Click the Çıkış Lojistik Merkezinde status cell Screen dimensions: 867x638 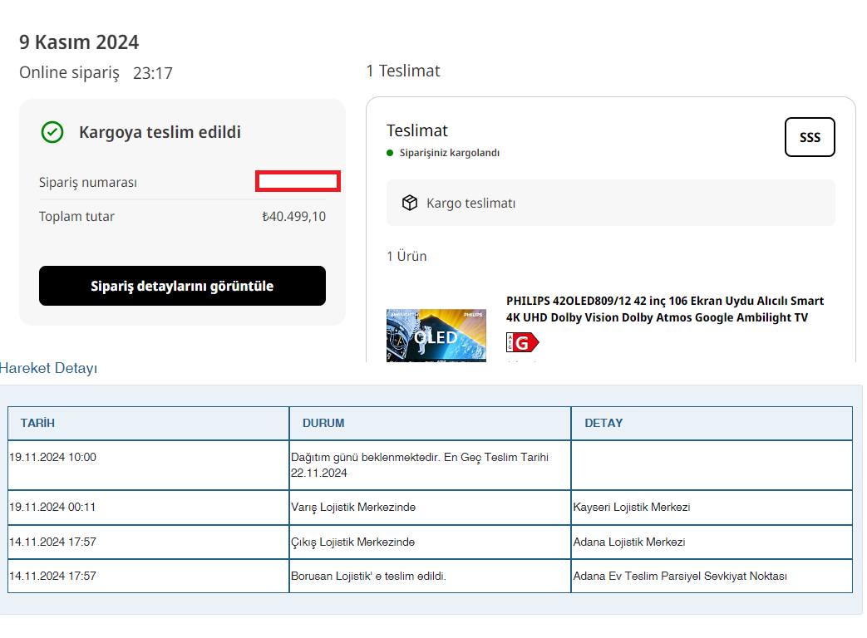click(x=430, y=542)
